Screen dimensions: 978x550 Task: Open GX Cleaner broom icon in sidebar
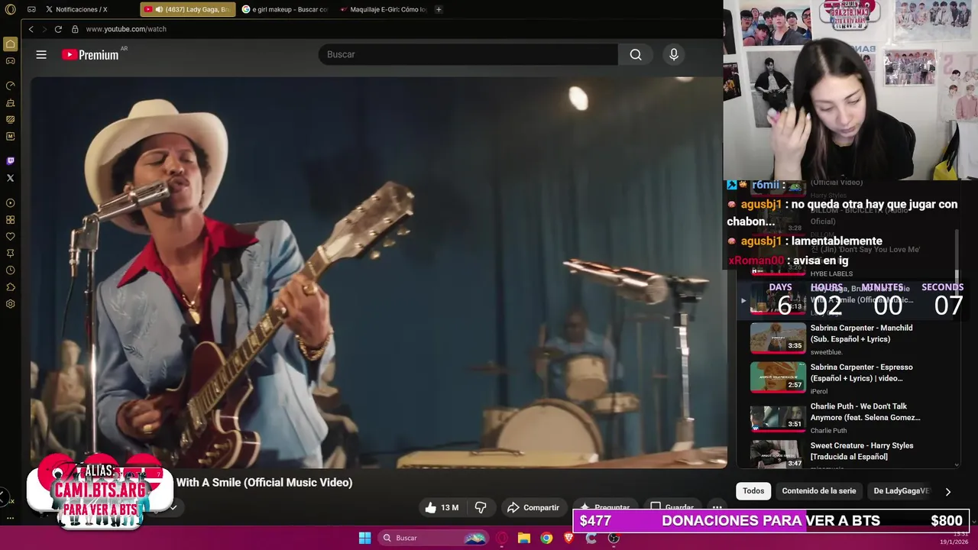click(10, 102)
